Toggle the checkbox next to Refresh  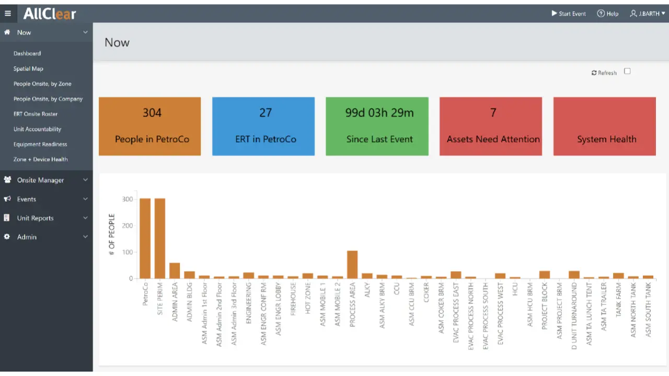(x=627, y=72)
